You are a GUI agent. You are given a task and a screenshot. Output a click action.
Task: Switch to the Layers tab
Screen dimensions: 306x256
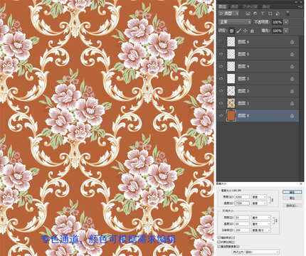coord(223,6)
